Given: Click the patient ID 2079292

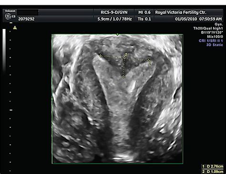Looking at the screenshot, I should tap(26, 19).
